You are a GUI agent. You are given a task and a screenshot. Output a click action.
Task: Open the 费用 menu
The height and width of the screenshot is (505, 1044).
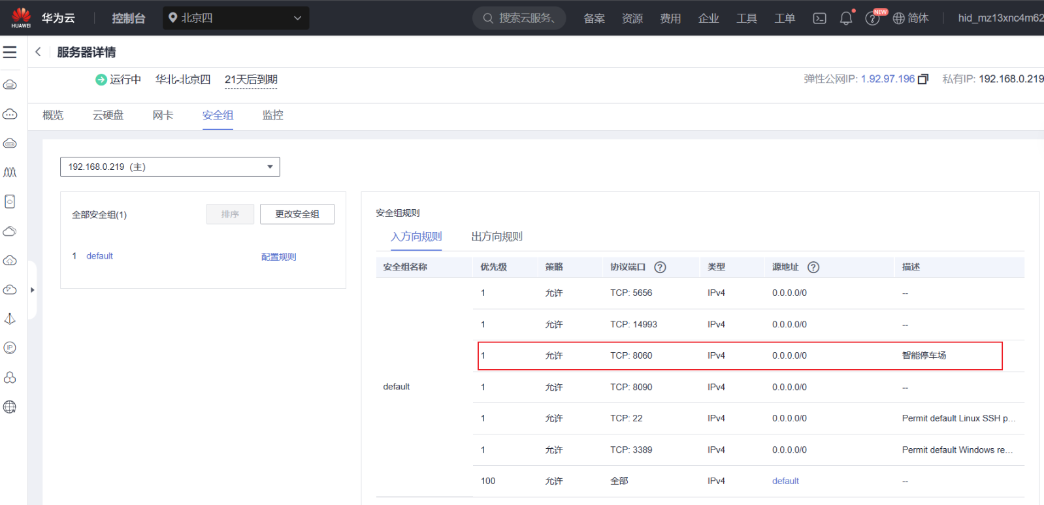670,18
